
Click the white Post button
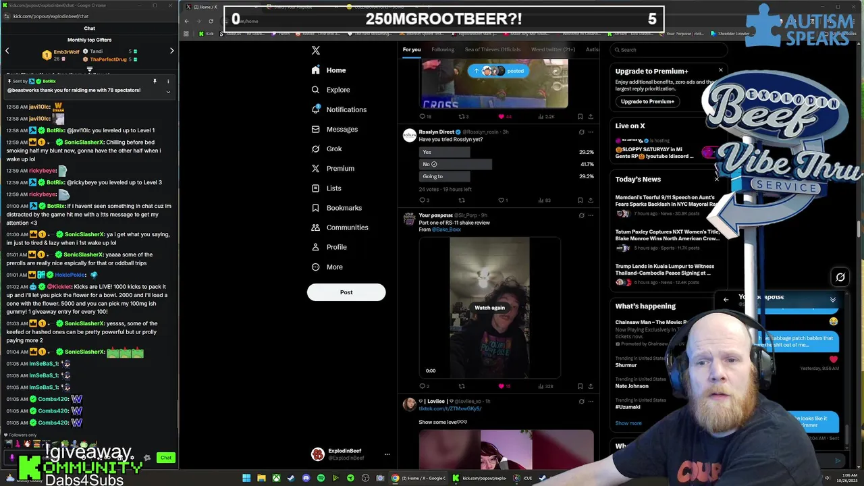pyautogui.click(x=346, y=292)
